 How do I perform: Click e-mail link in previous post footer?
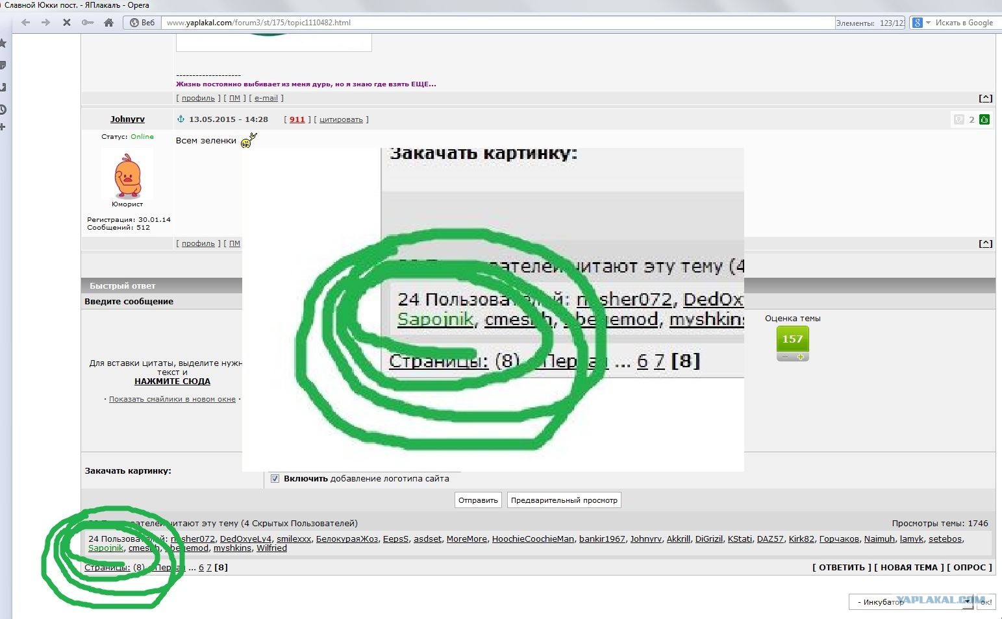pyautogui.click(x=266, y=99)
